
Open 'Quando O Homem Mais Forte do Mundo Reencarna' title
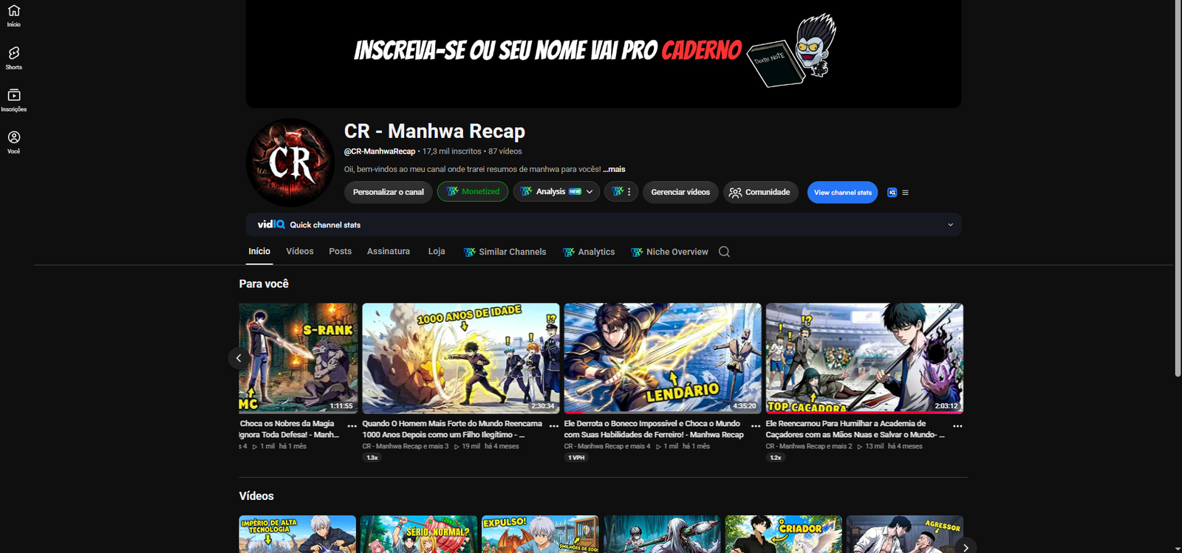(452, 429)
